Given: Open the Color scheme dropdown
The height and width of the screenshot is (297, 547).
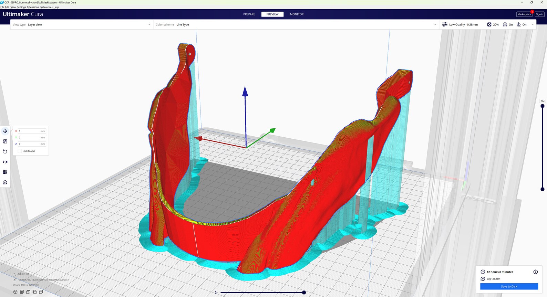Looking at the screenshot, I should click(x=296, y=25).
